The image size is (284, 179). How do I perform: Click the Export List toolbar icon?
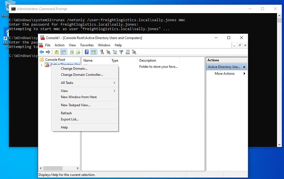pyautogui.click(x=78, y=52)
